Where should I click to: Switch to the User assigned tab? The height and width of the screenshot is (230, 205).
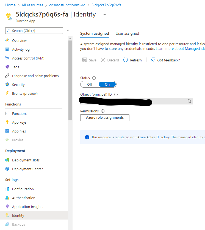coord(127,33)
